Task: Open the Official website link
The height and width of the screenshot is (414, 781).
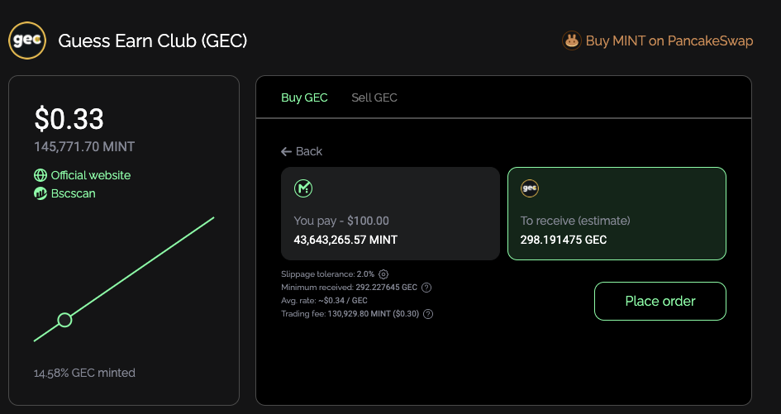Action: 91,175
